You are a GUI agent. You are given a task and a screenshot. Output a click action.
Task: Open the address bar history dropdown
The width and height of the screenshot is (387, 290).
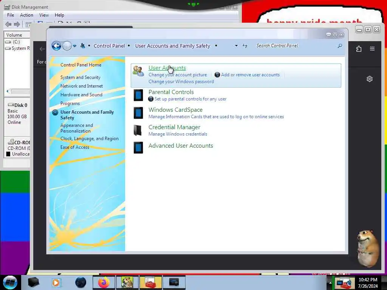point(236,46)
